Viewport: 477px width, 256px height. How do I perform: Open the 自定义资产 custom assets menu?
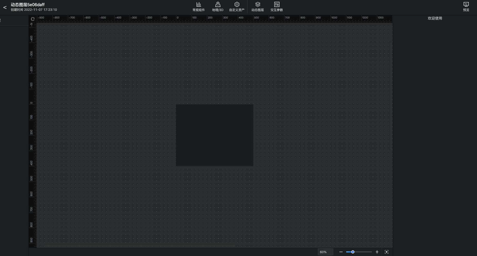(x=237, y=7)
